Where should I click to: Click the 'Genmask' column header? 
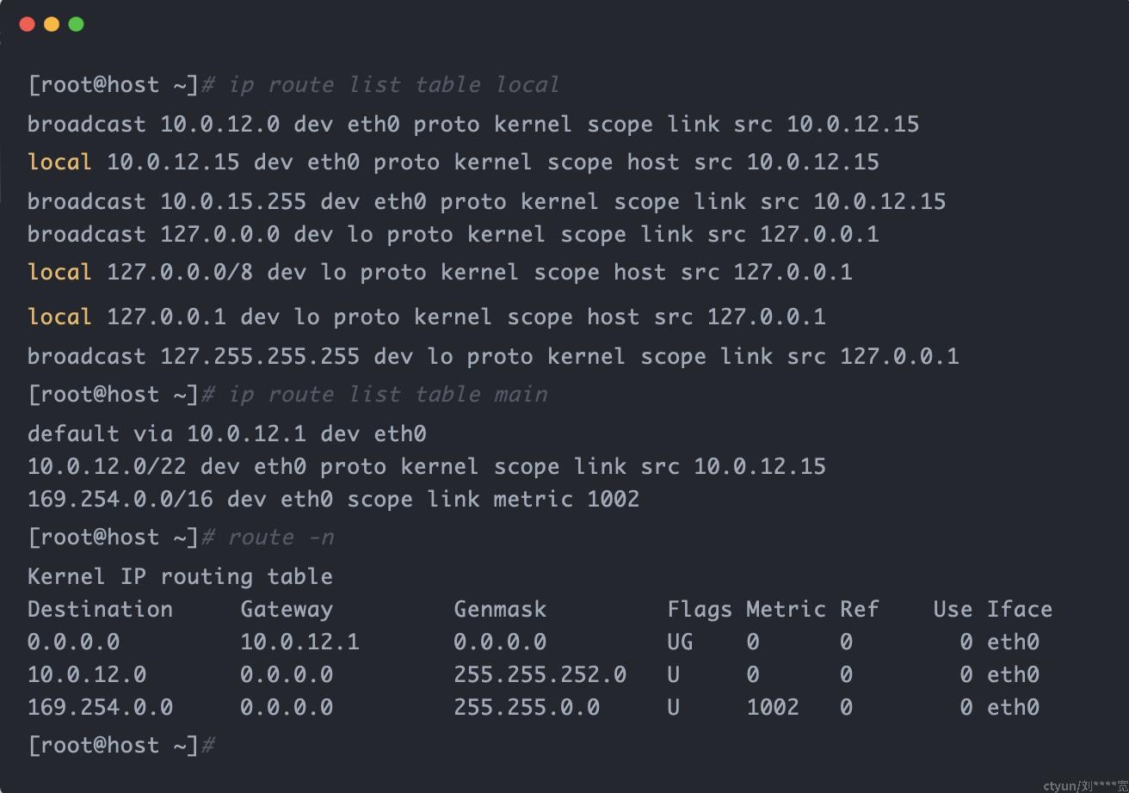click(500, 609)
